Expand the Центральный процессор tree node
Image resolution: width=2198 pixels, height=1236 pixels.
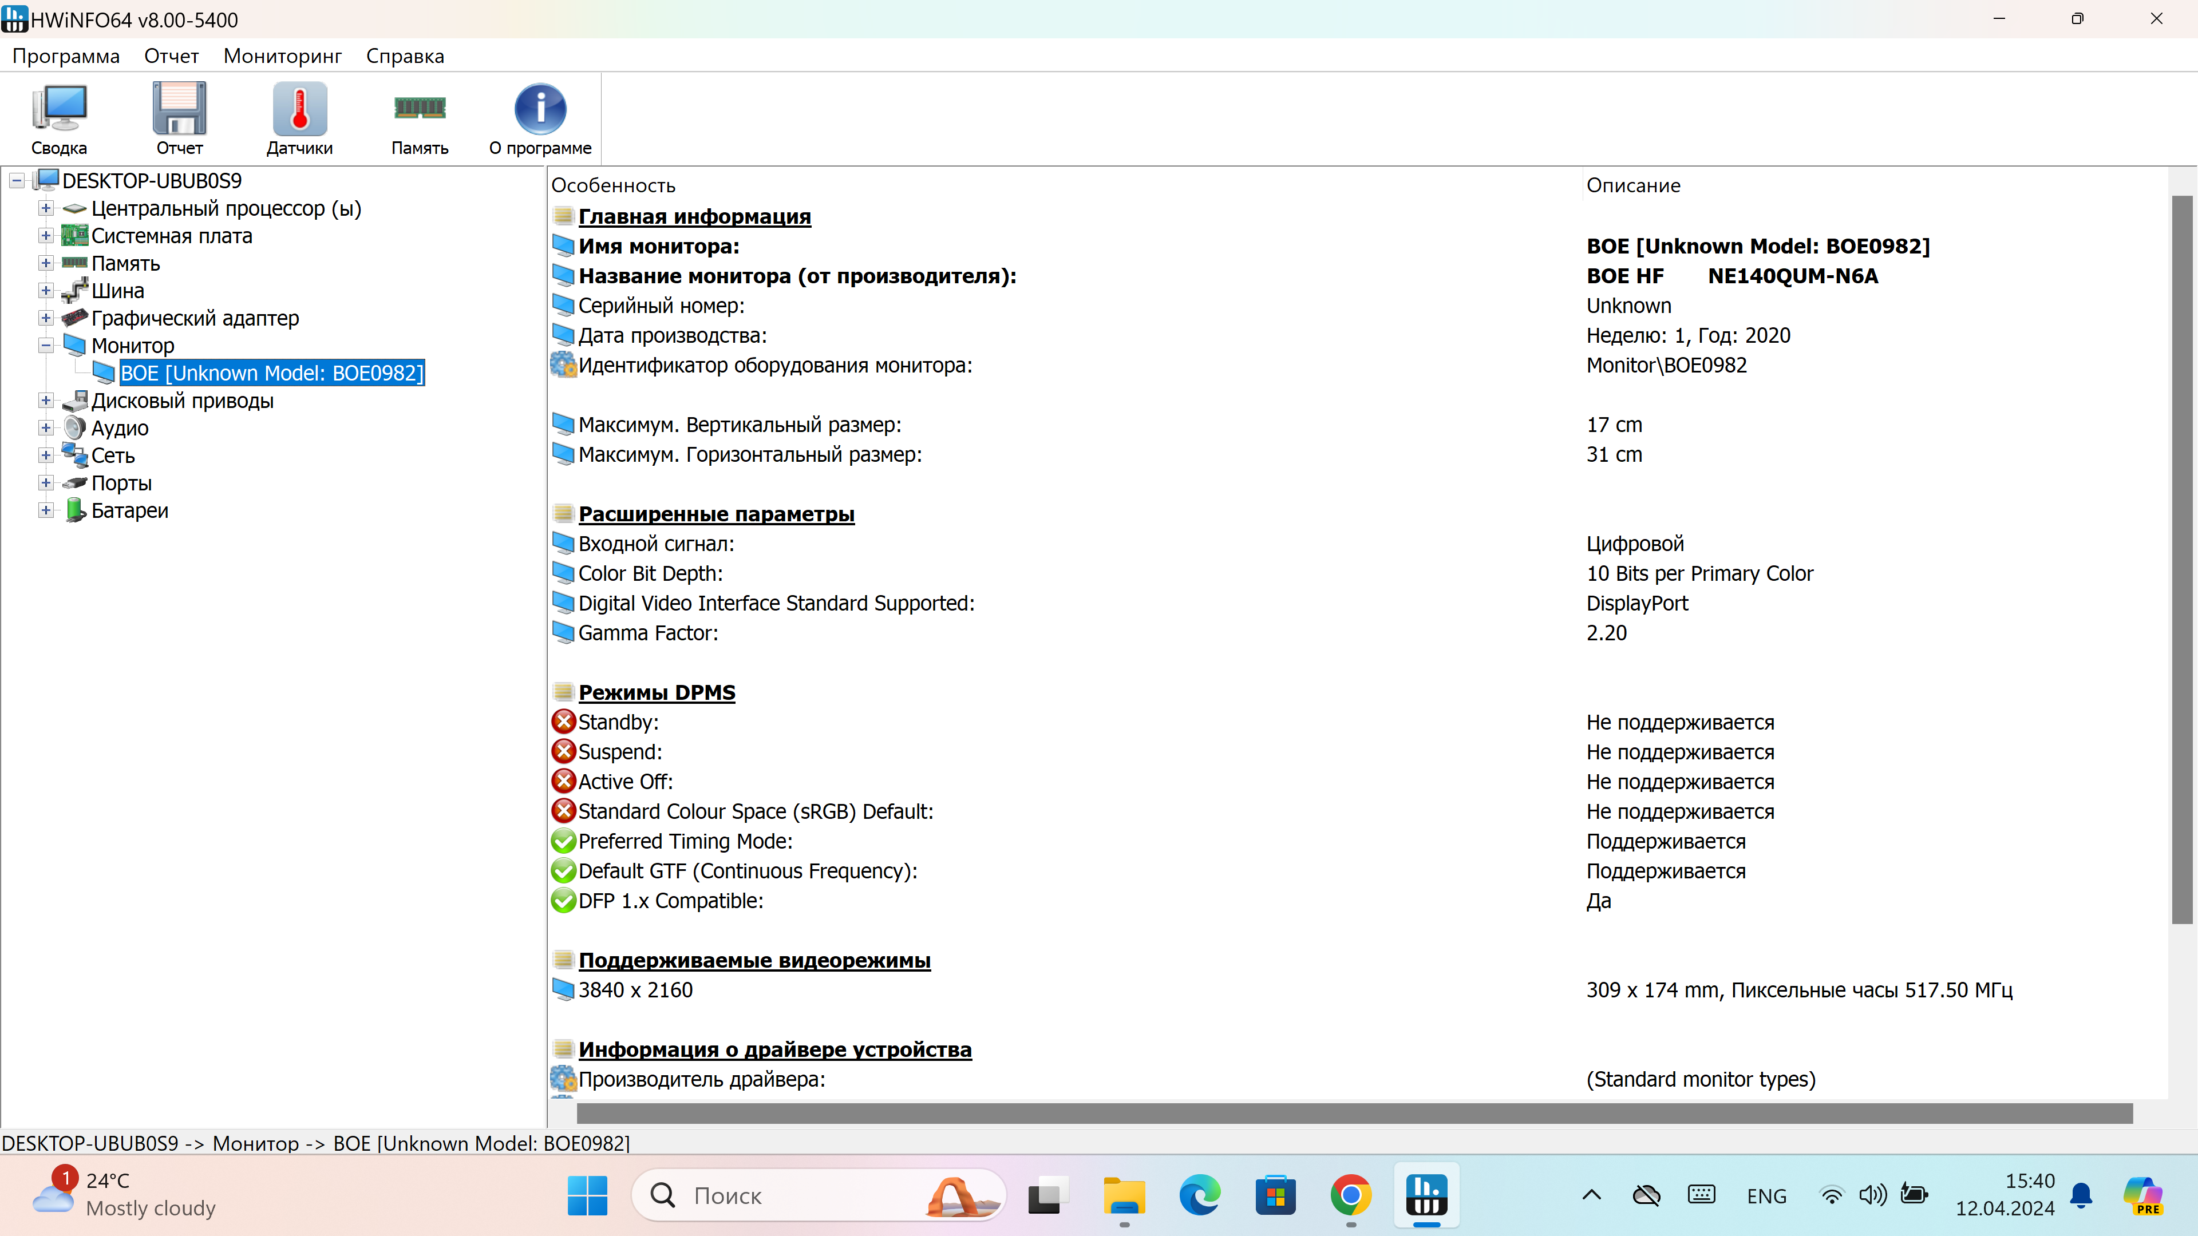[x=46, y=208]
